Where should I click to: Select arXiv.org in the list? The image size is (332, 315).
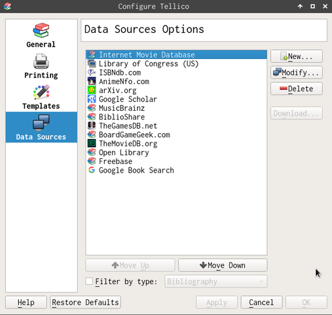(x=118, y=91)
